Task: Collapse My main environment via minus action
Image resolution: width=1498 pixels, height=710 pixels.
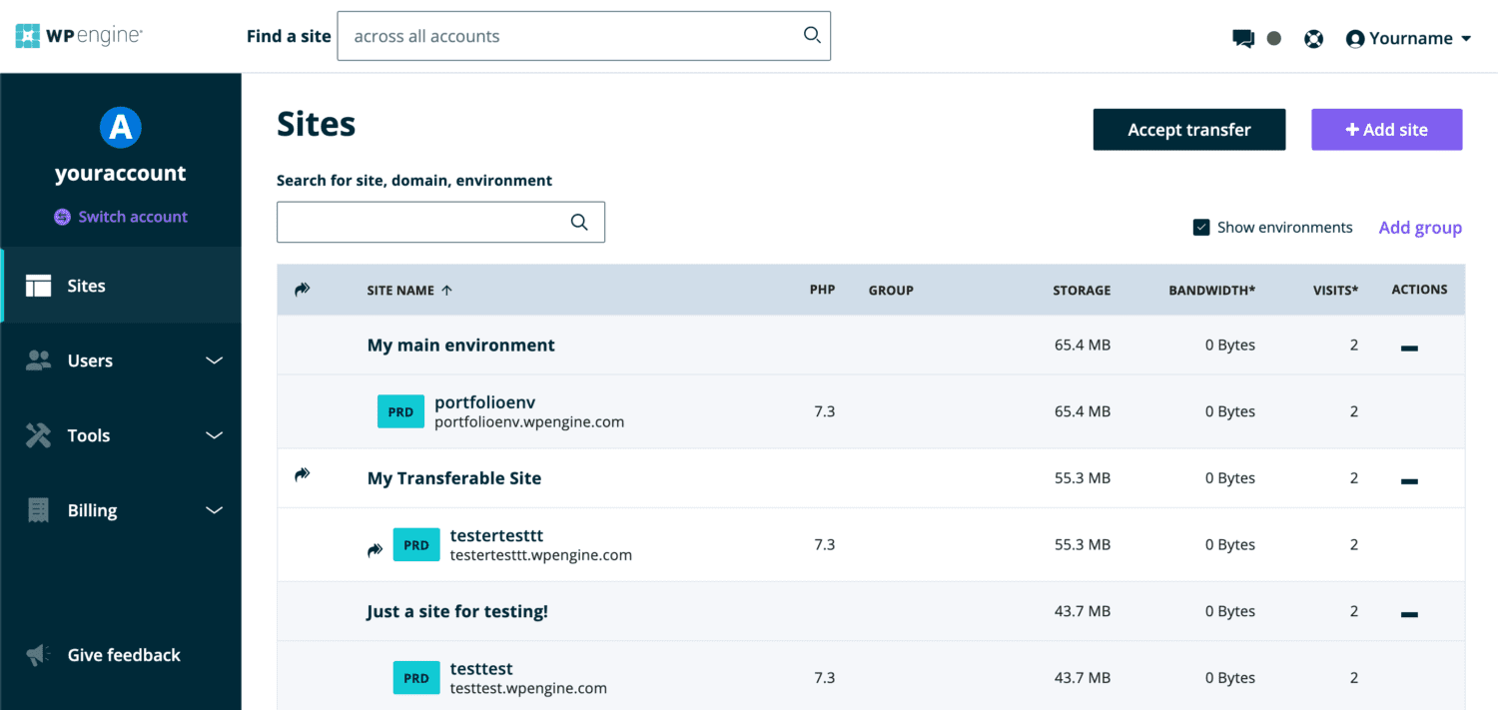Action: coord(1408,345)
